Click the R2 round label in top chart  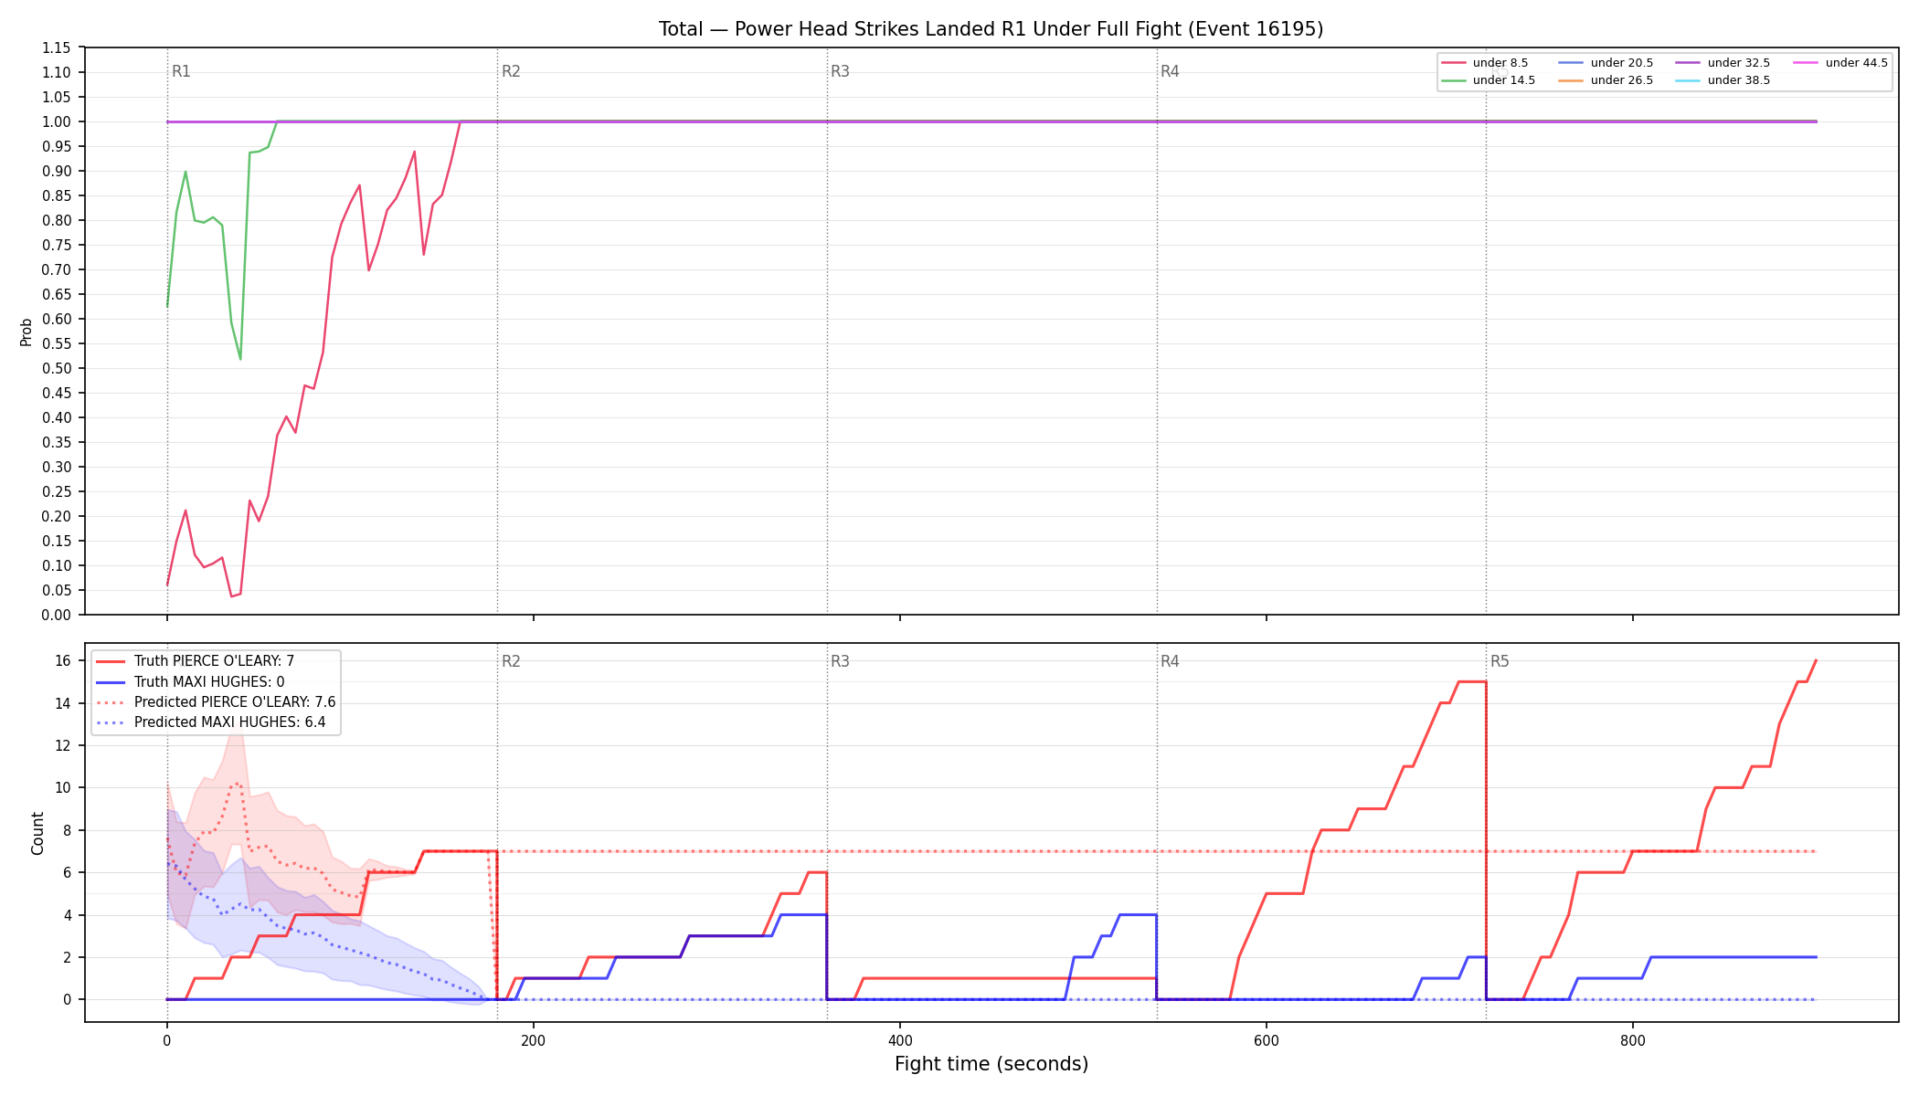point(511,71)
